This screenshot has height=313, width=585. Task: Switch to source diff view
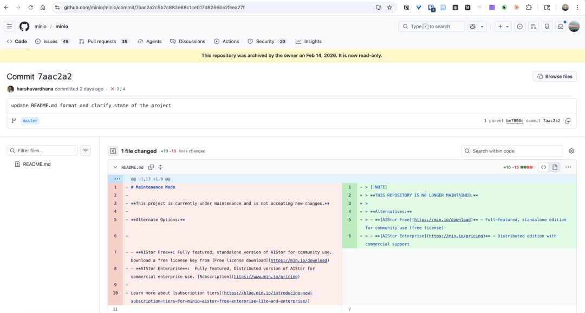[543, 167]
